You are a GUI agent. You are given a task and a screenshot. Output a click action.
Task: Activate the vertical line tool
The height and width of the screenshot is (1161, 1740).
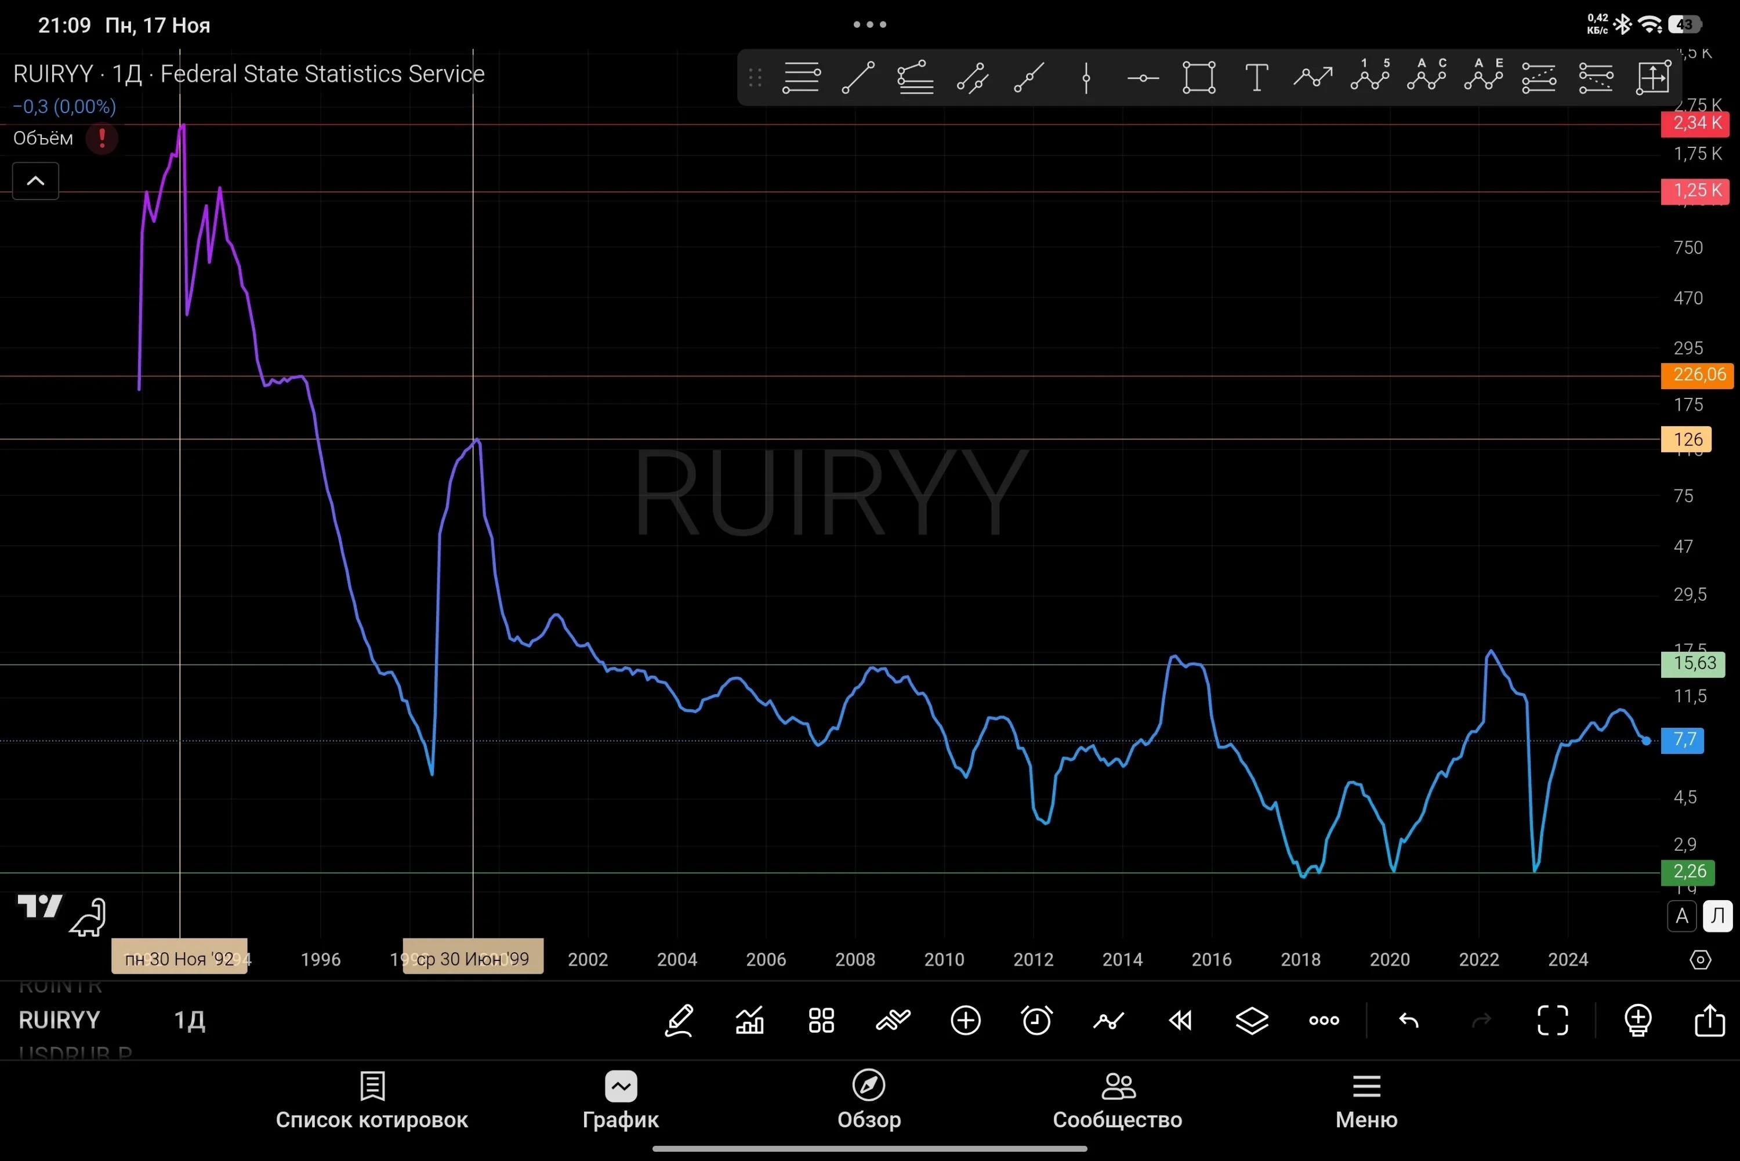point(1086,77)
